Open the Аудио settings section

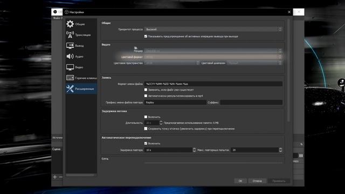[x=81, y=56]
